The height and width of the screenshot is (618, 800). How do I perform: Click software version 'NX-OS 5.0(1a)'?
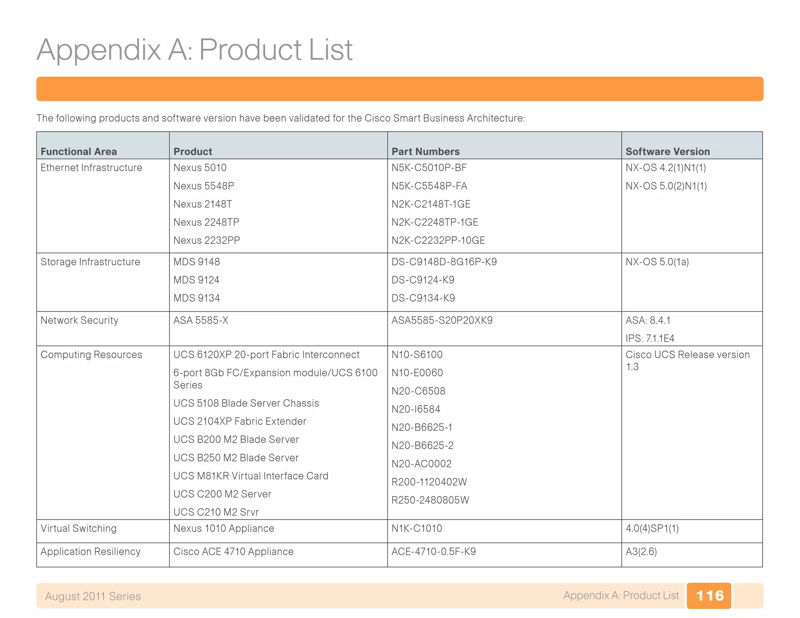tap(657, 262)
